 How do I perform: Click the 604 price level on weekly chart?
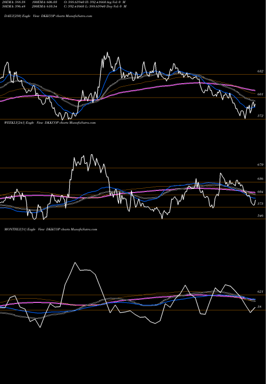[x=260, y=192]
